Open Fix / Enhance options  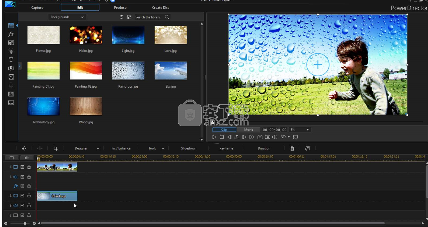point(121,148)
